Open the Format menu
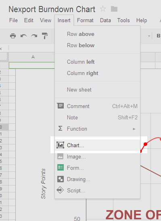The image size is (161, 221). coord(85,21)
